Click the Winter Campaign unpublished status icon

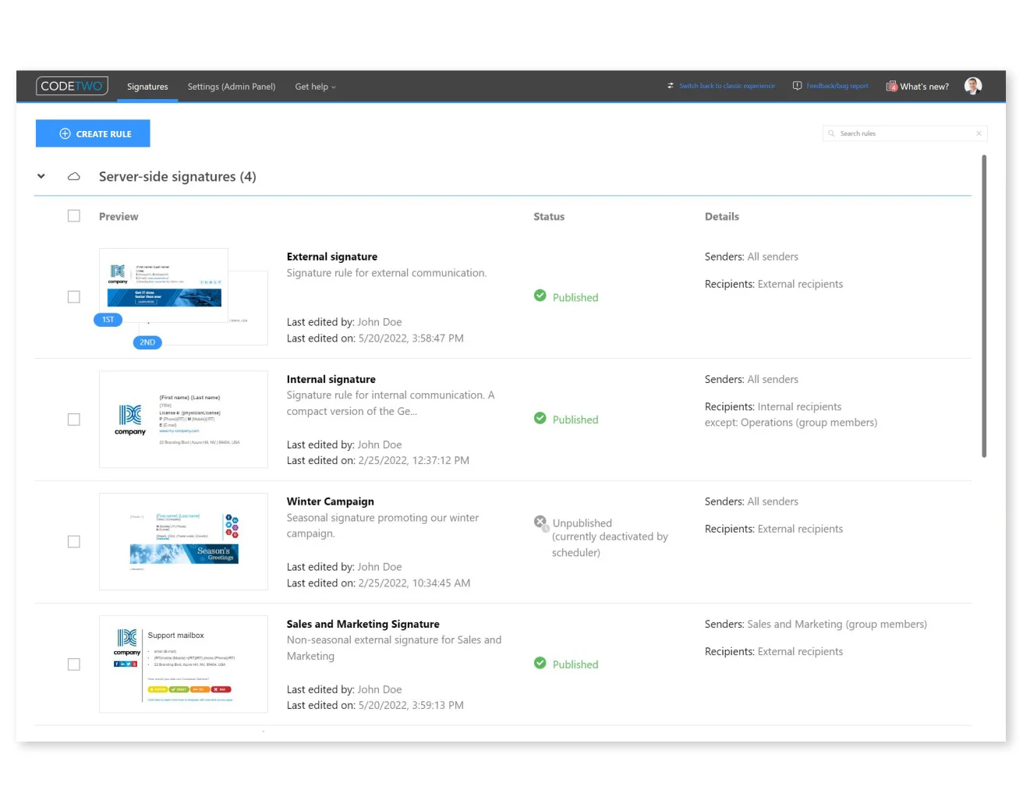click(540, 522)
